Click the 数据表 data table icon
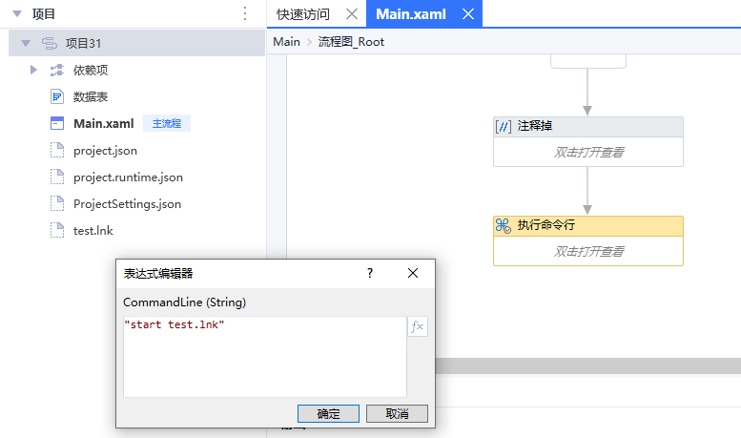Screen dimensions: 741x438 click(x=56, y=96)
